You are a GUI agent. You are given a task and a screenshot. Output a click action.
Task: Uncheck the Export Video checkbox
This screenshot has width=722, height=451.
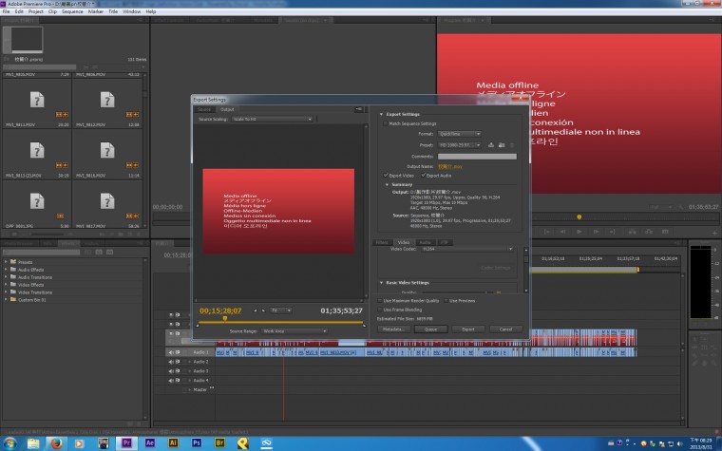386,175
